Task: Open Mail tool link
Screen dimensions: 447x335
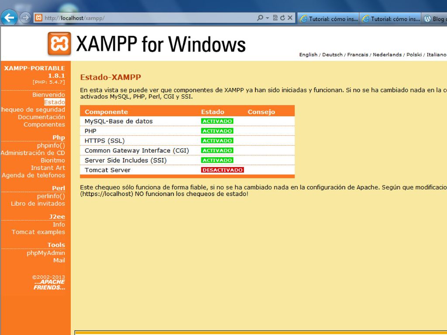Action: click(x=59, y=260)
